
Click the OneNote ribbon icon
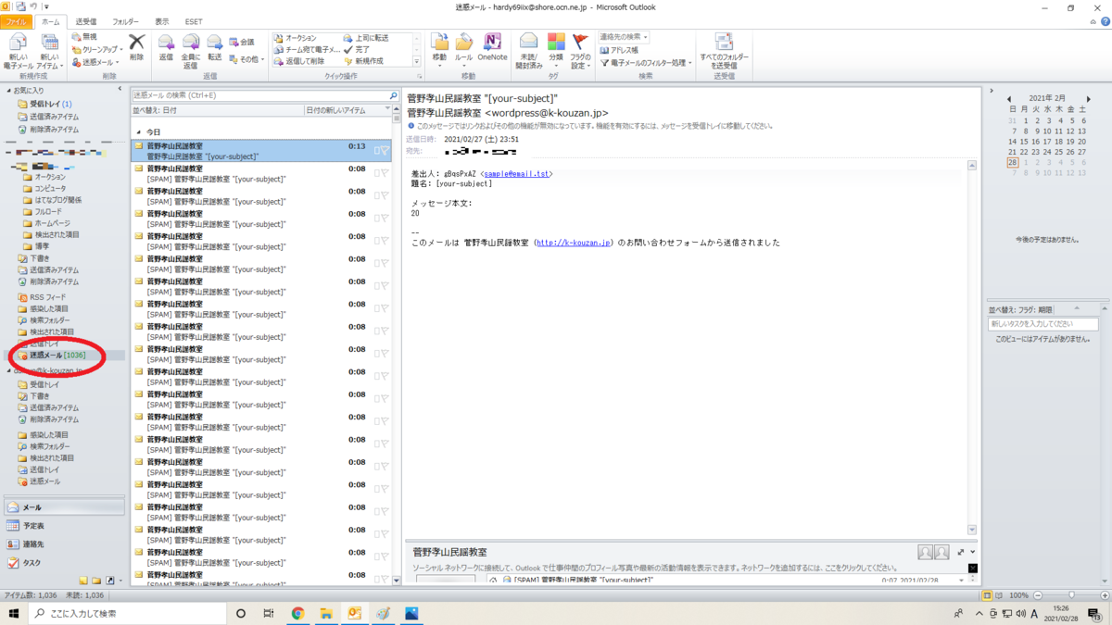coord(493,48)
